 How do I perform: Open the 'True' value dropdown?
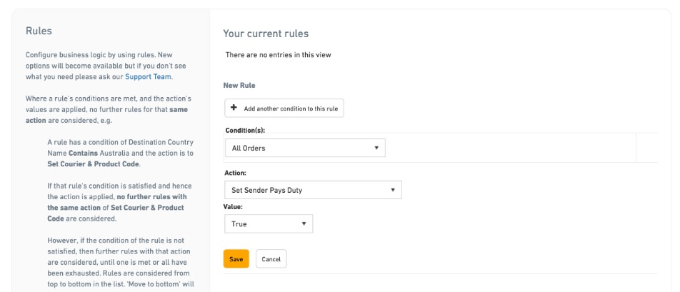tap(269, 223)
